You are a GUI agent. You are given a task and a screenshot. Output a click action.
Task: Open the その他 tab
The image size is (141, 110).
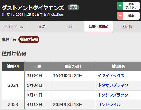(x=127, y=27)
